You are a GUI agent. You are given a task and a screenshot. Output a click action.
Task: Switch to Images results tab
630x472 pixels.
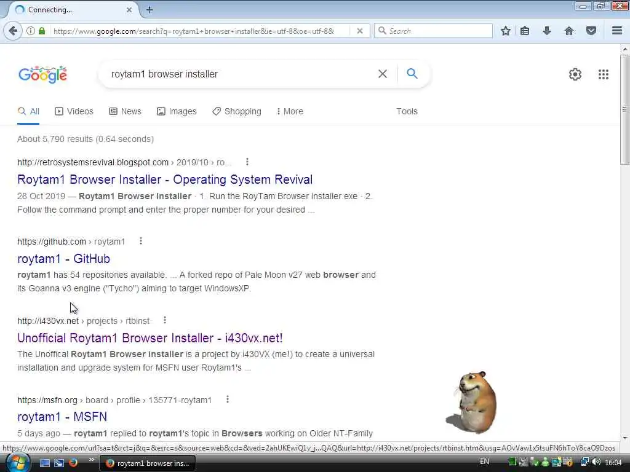(x=177, y=112)
